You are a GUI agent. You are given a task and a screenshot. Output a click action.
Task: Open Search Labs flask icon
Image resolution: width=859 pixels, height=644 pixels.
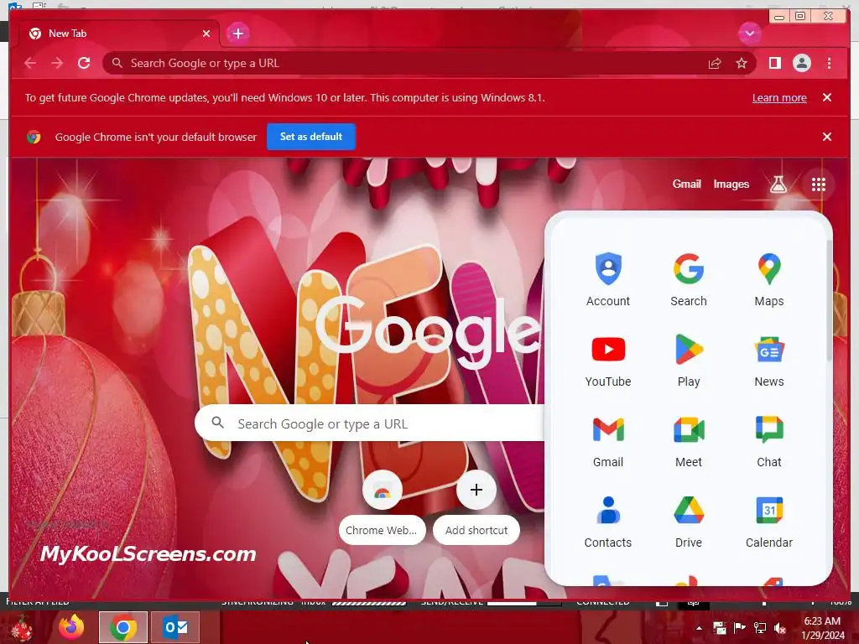coord(778,184)
